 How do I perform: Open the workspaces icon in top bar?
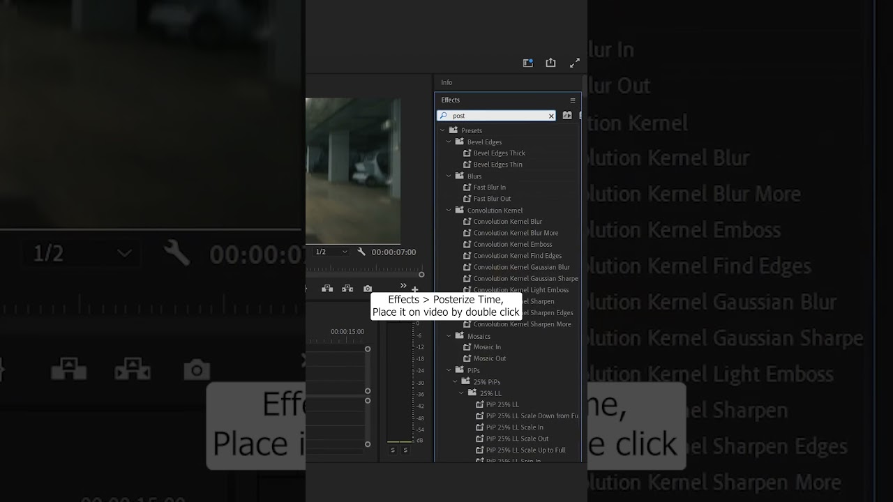(528, 63)
